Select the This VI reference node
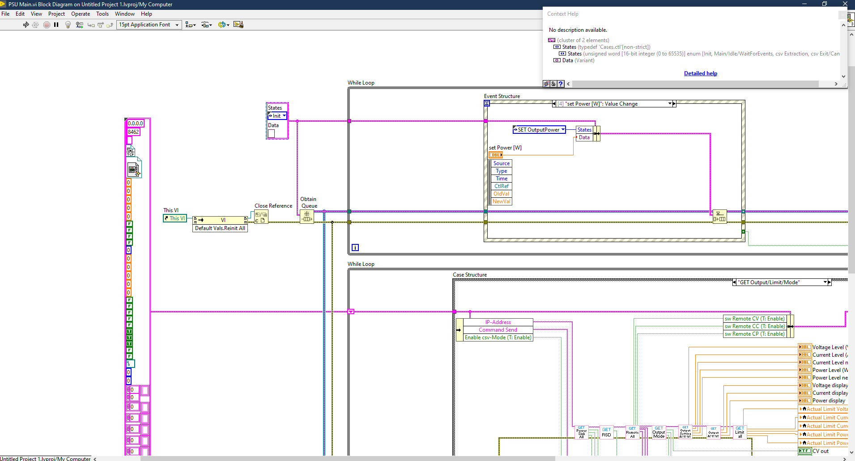 tap(175, 218)
